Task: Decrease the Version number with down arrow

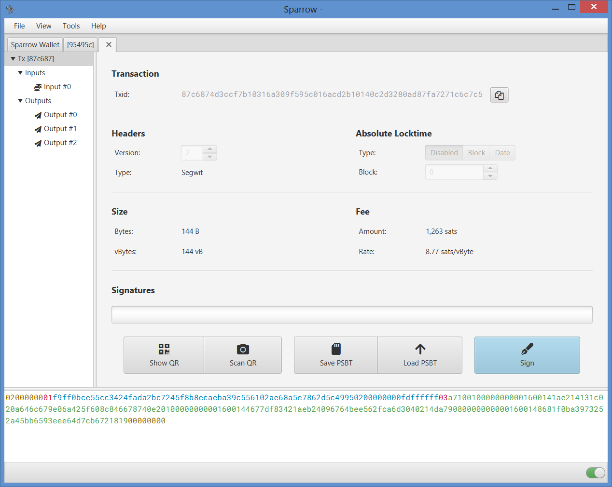Action: coord(210,157)
